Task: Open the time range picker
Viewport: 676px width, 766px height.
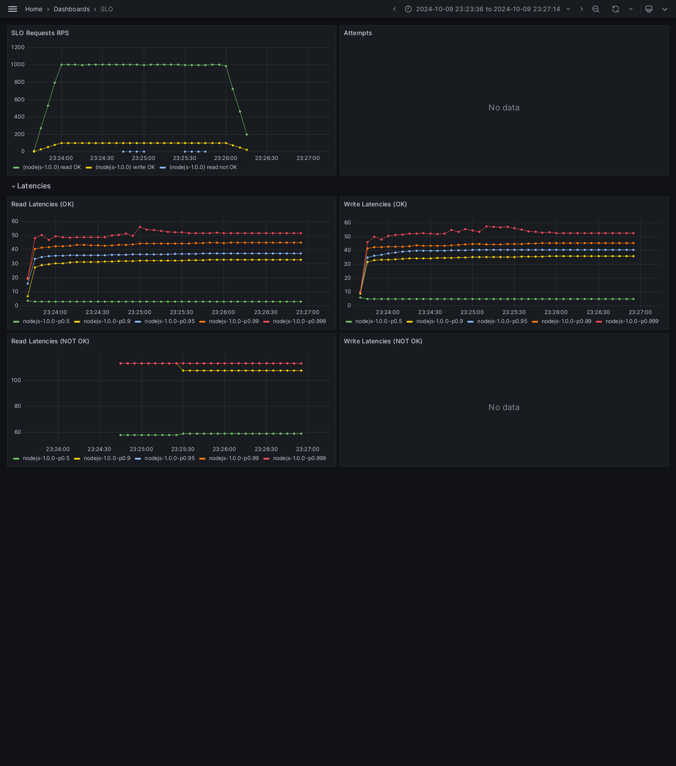Action: coord(488,9)
